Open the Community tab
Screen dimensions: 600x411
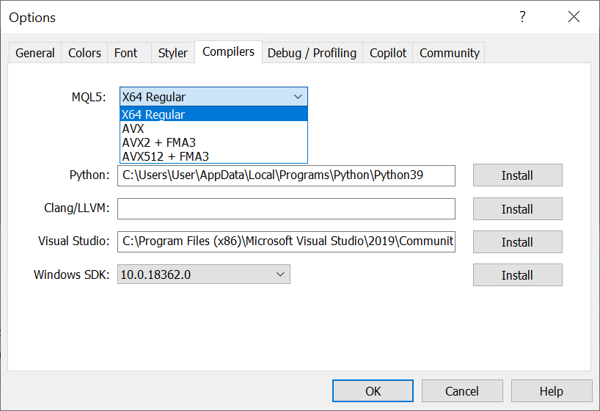pos(449,53)
